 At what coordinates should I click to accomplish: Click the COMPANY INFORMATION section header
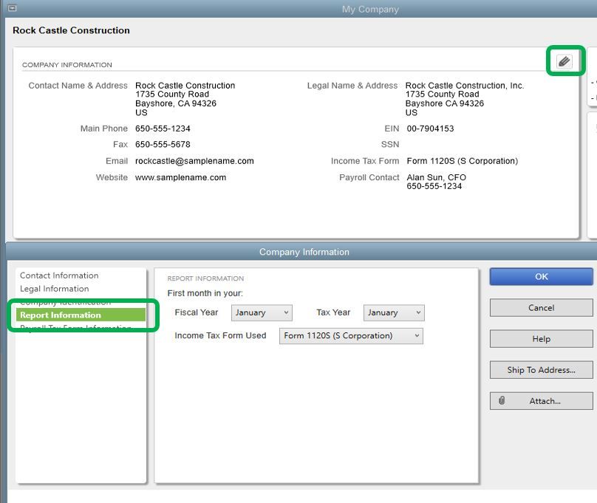tap(67, 65)
